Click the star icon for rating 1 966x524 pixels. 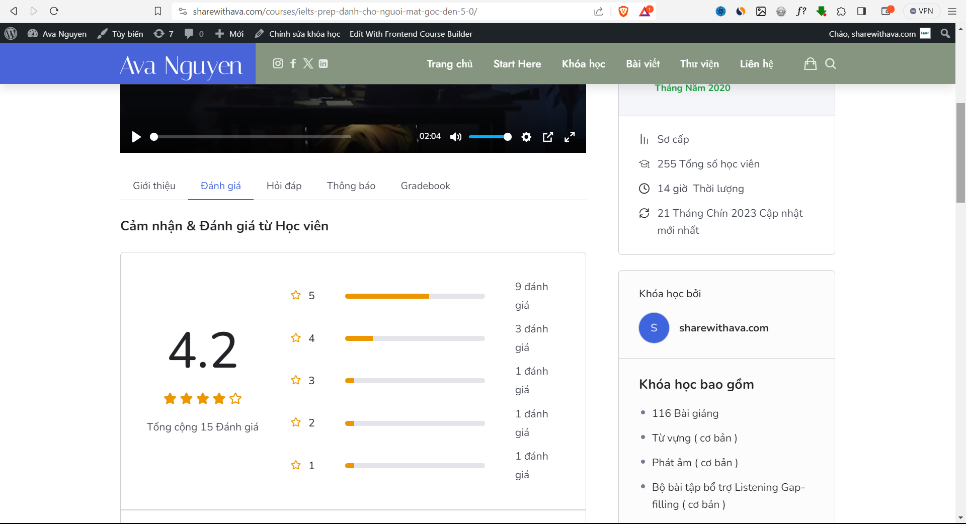click(x=296, y=465)
